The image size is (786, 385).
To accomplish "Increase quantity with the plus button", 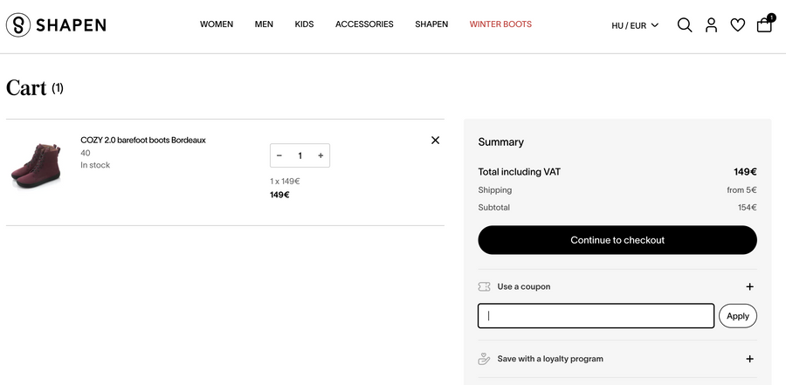I will click(x=321, y=155).
